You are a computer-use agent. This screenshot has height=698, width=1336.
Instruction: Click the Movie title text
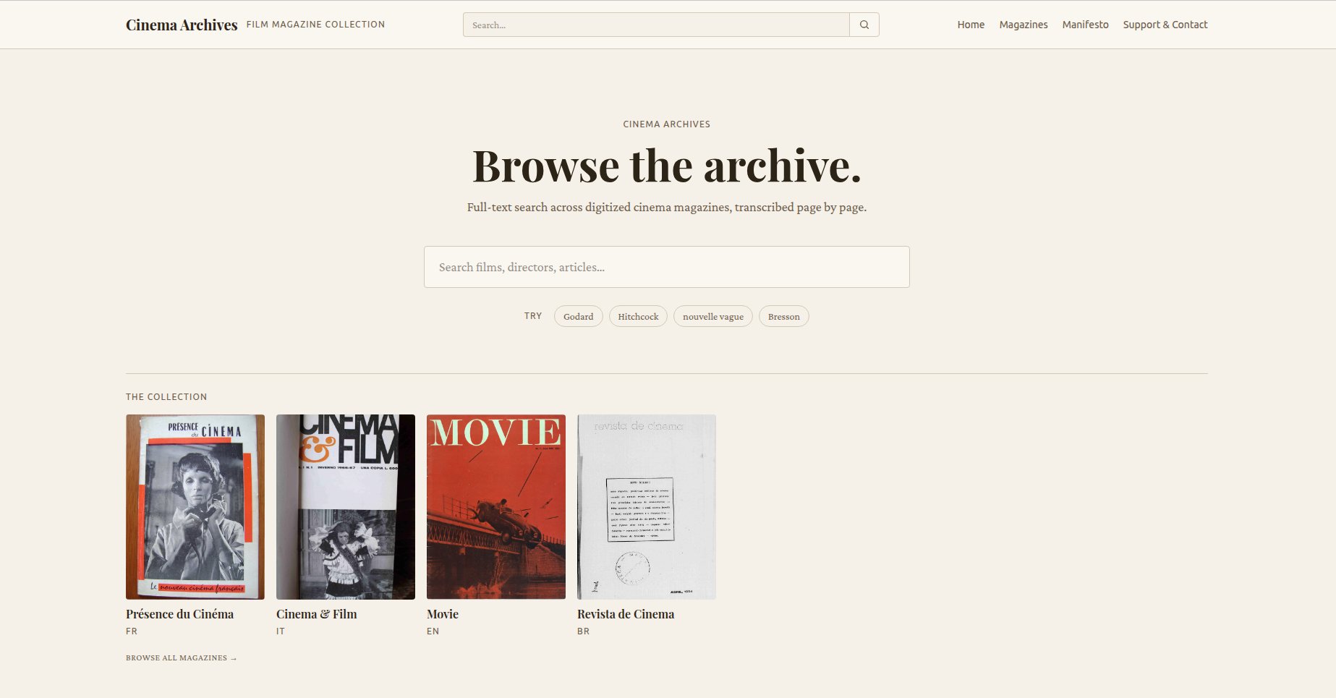click(443, 614)
